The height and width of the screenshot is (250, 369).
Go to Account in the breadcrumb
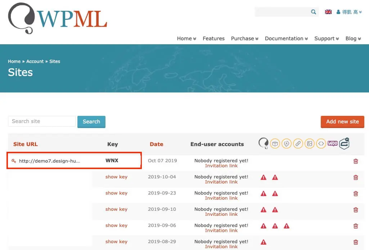point(35,62)
